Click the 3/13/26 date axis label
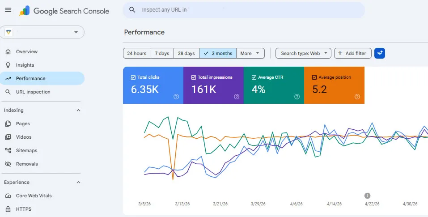The height and width of the screenshot is (217, 428). coord(182,204)
